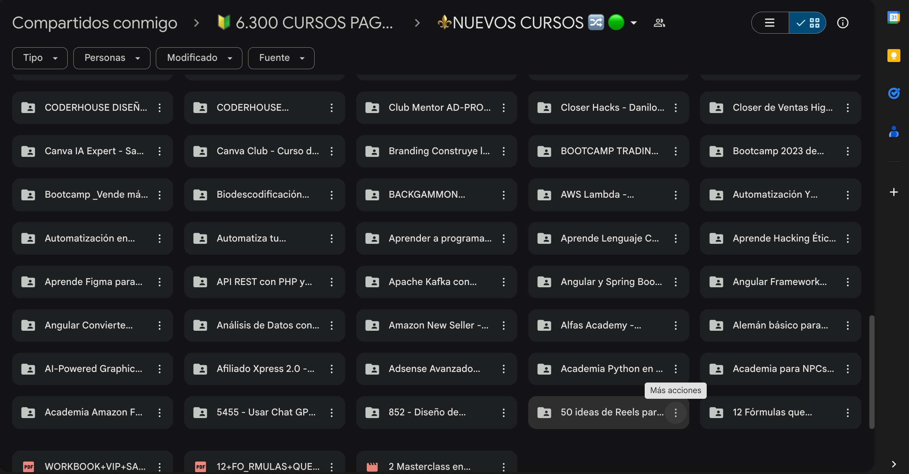Select the AWS Lambda folder

point(597,195)
